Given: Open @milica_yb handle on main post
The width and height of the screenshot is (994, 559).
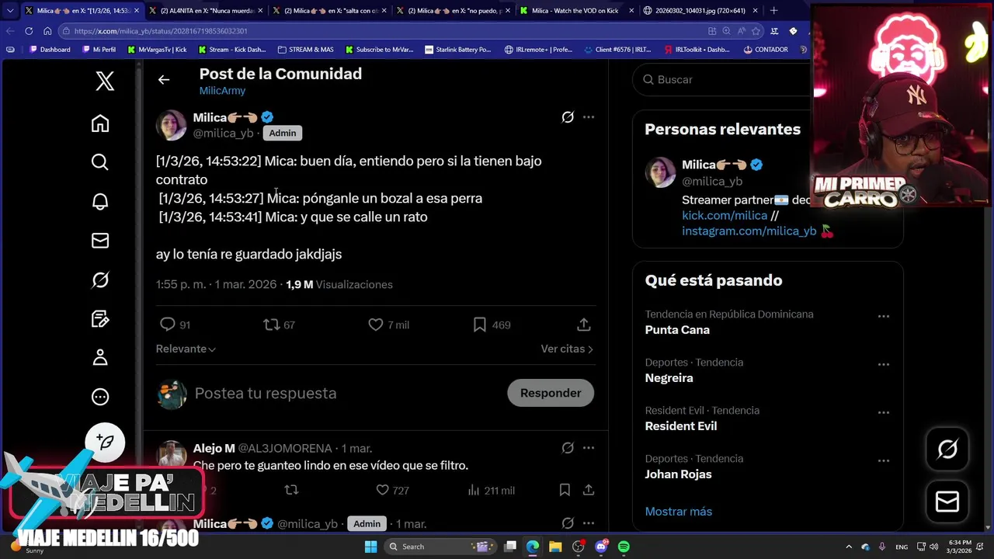Looking at the screenshot, I should (x=223, y=134).
